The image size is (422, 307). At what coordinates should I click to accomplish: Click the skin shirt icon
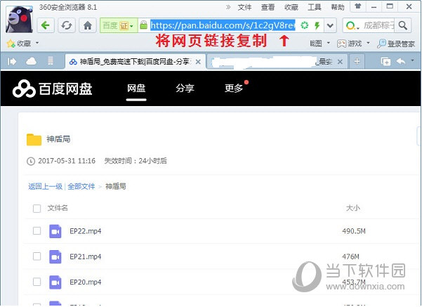click(357, 6)
